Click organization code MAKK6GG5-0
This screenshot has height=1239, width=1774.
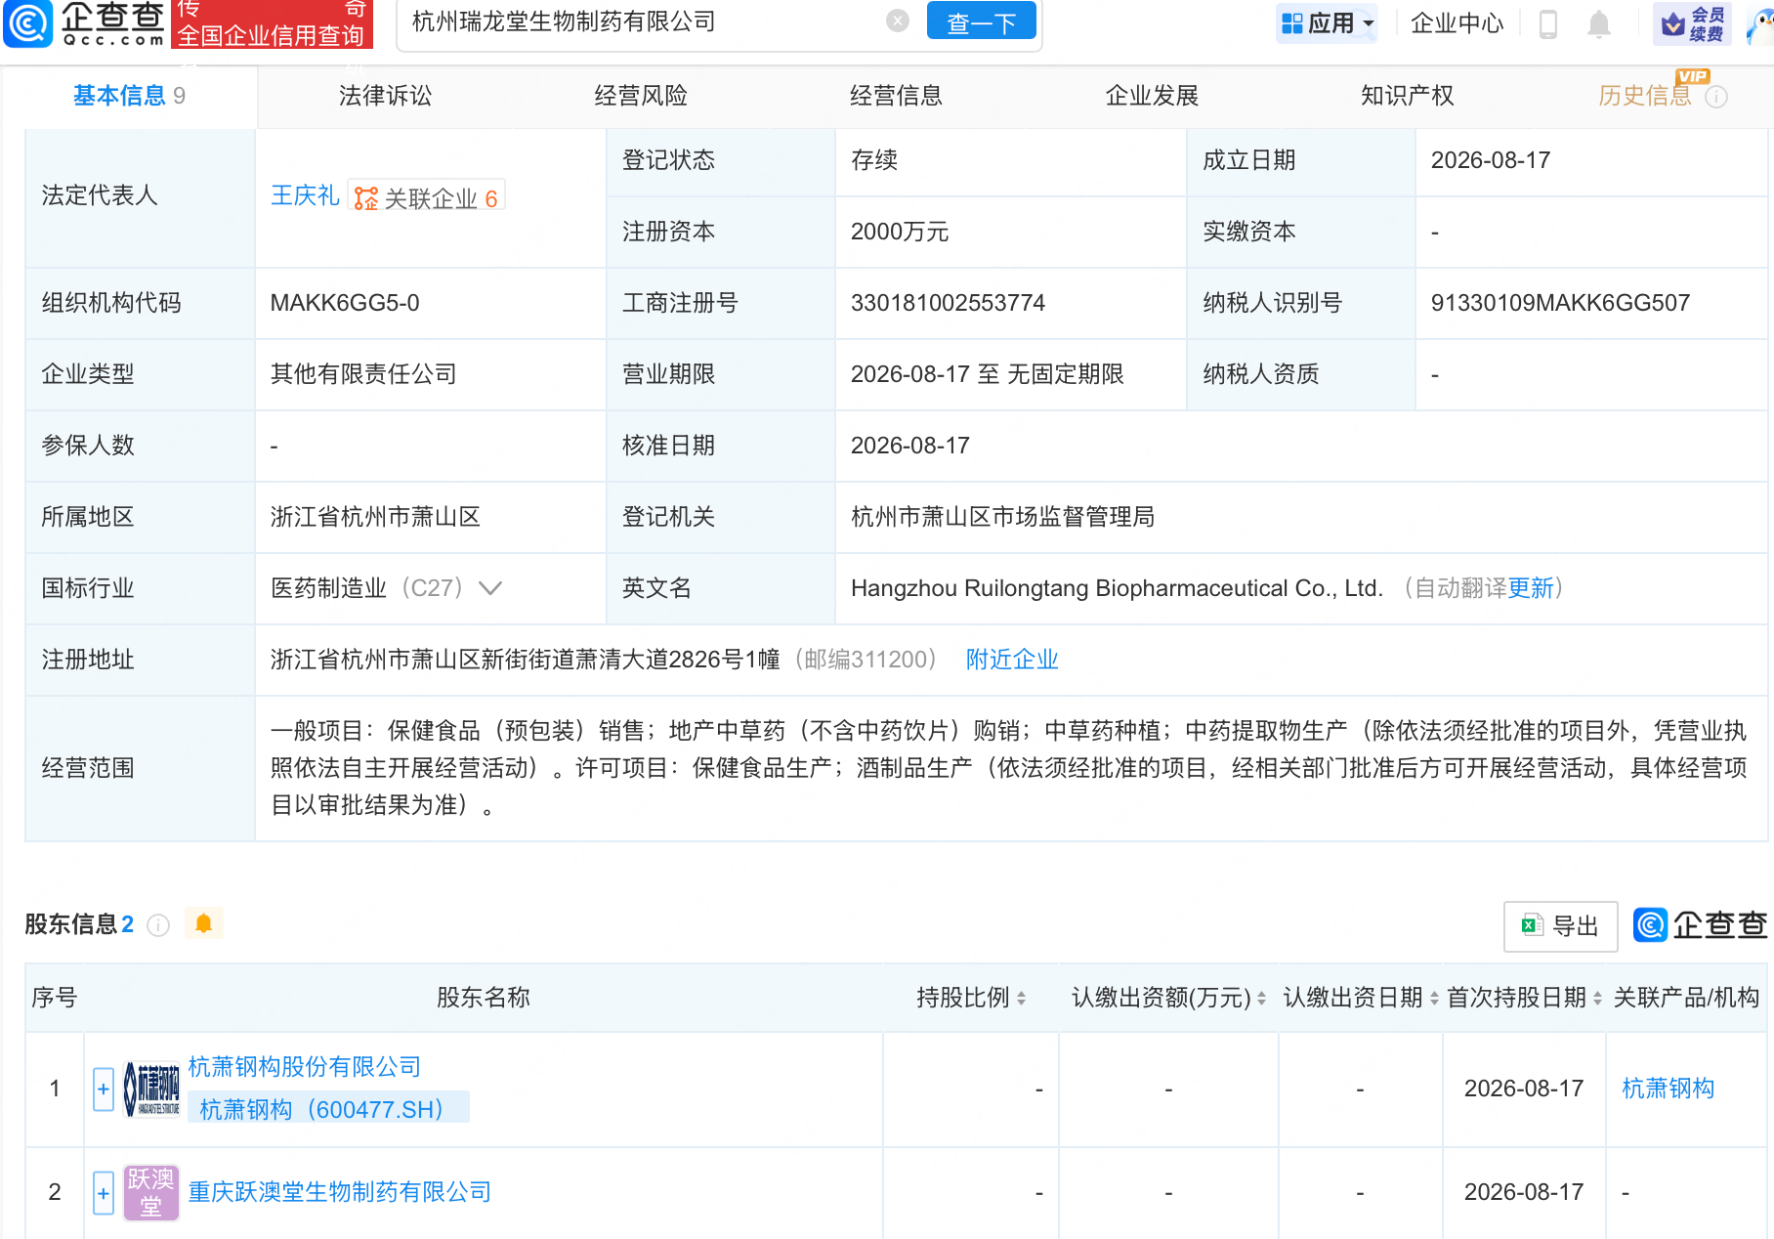pos(345,303)
